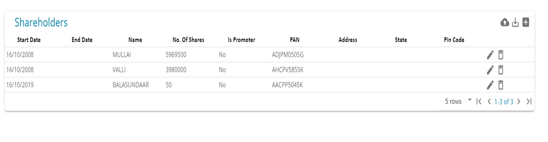Viewport: 548px width, 142px height.
Task: Sort by No. Of Shares column
Action: point(188,40)
